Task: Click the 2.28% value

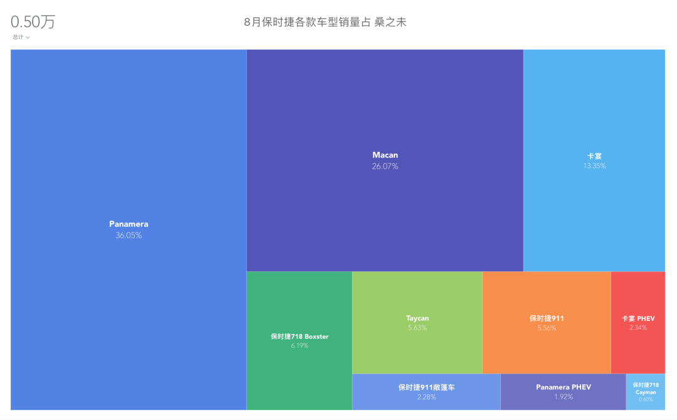Action: 427,397
